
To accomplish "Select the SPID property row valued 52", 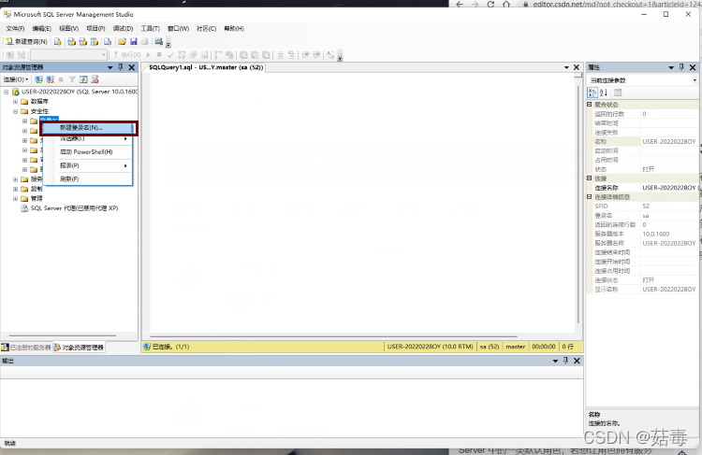I will click(645, 206).
